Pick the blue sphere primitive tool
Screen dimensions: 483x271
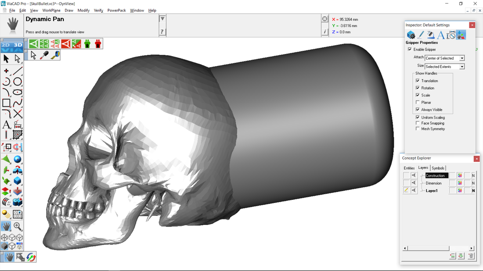(x=18, y=160)
